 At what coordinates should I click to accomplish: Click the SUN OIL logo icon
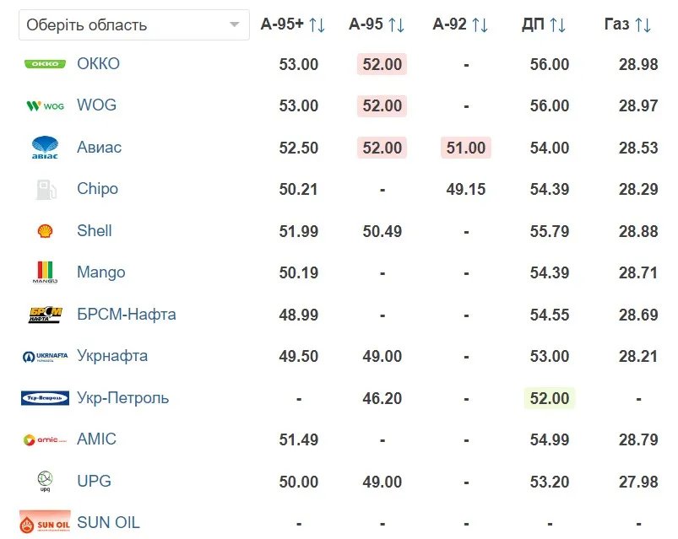(46, 523)
